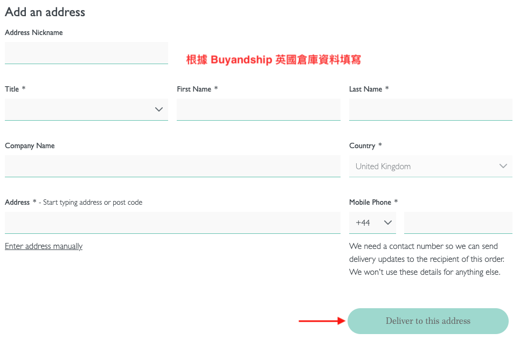Click the 'Enter address manually' link
Image resolution: width=520 pixels, height=340 pixels.
click(x=44, y=246)
